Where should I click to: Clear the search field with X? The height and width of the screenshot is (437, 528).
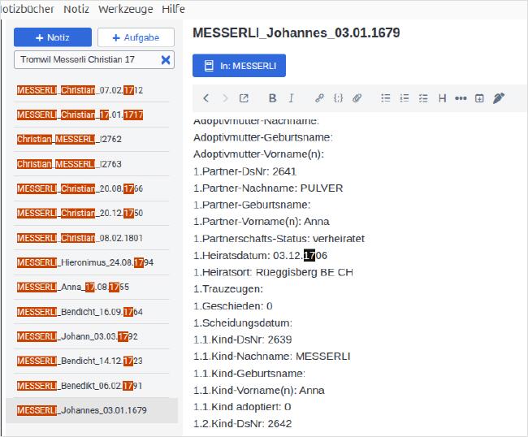pos(166,60)
